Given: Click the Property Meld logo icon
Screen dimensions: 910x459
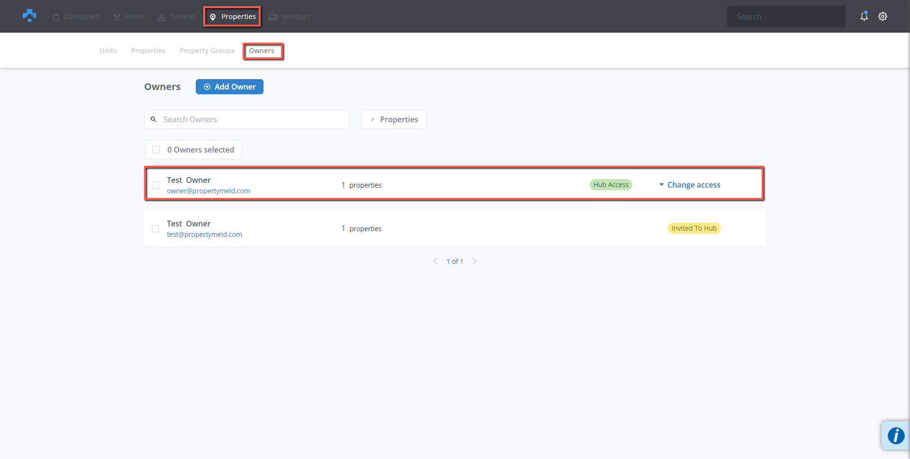Looking at the screenshot, I should point(29,16).
